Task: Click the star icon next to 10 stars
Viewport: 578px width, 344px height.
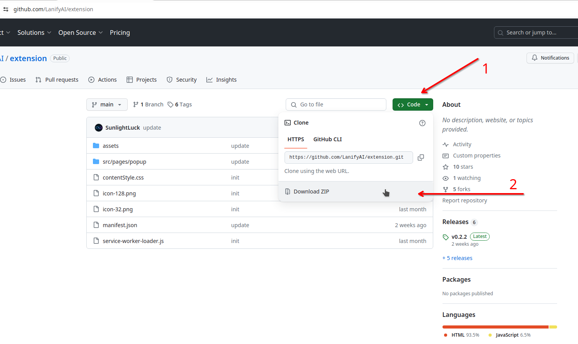Action: point(446,167)
